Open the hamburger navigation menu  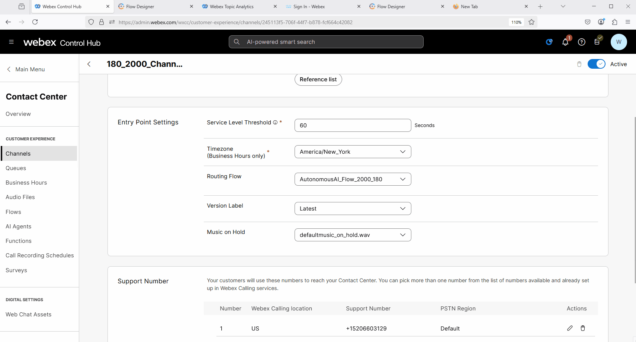pyautogui.click(x=11, y=42)
